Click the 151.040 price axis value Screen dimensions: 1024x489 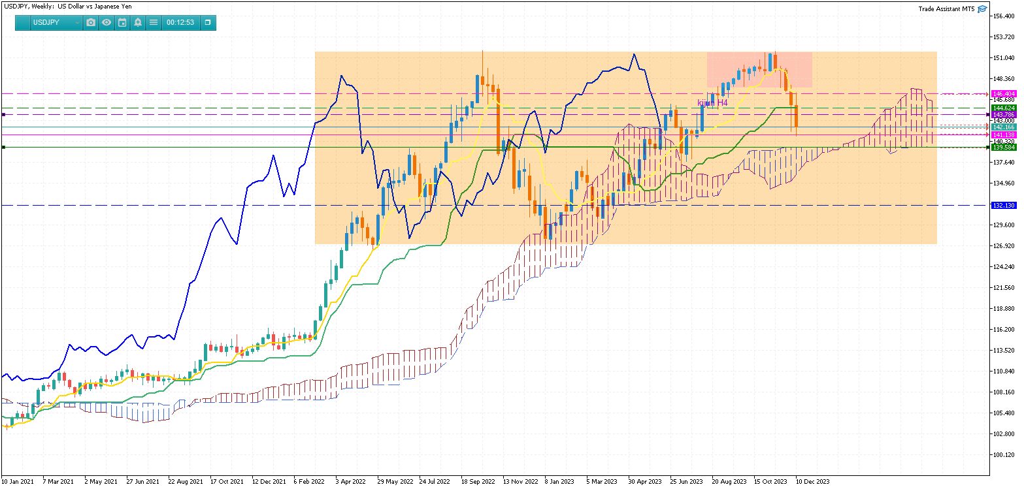[x=1004, y=58]
